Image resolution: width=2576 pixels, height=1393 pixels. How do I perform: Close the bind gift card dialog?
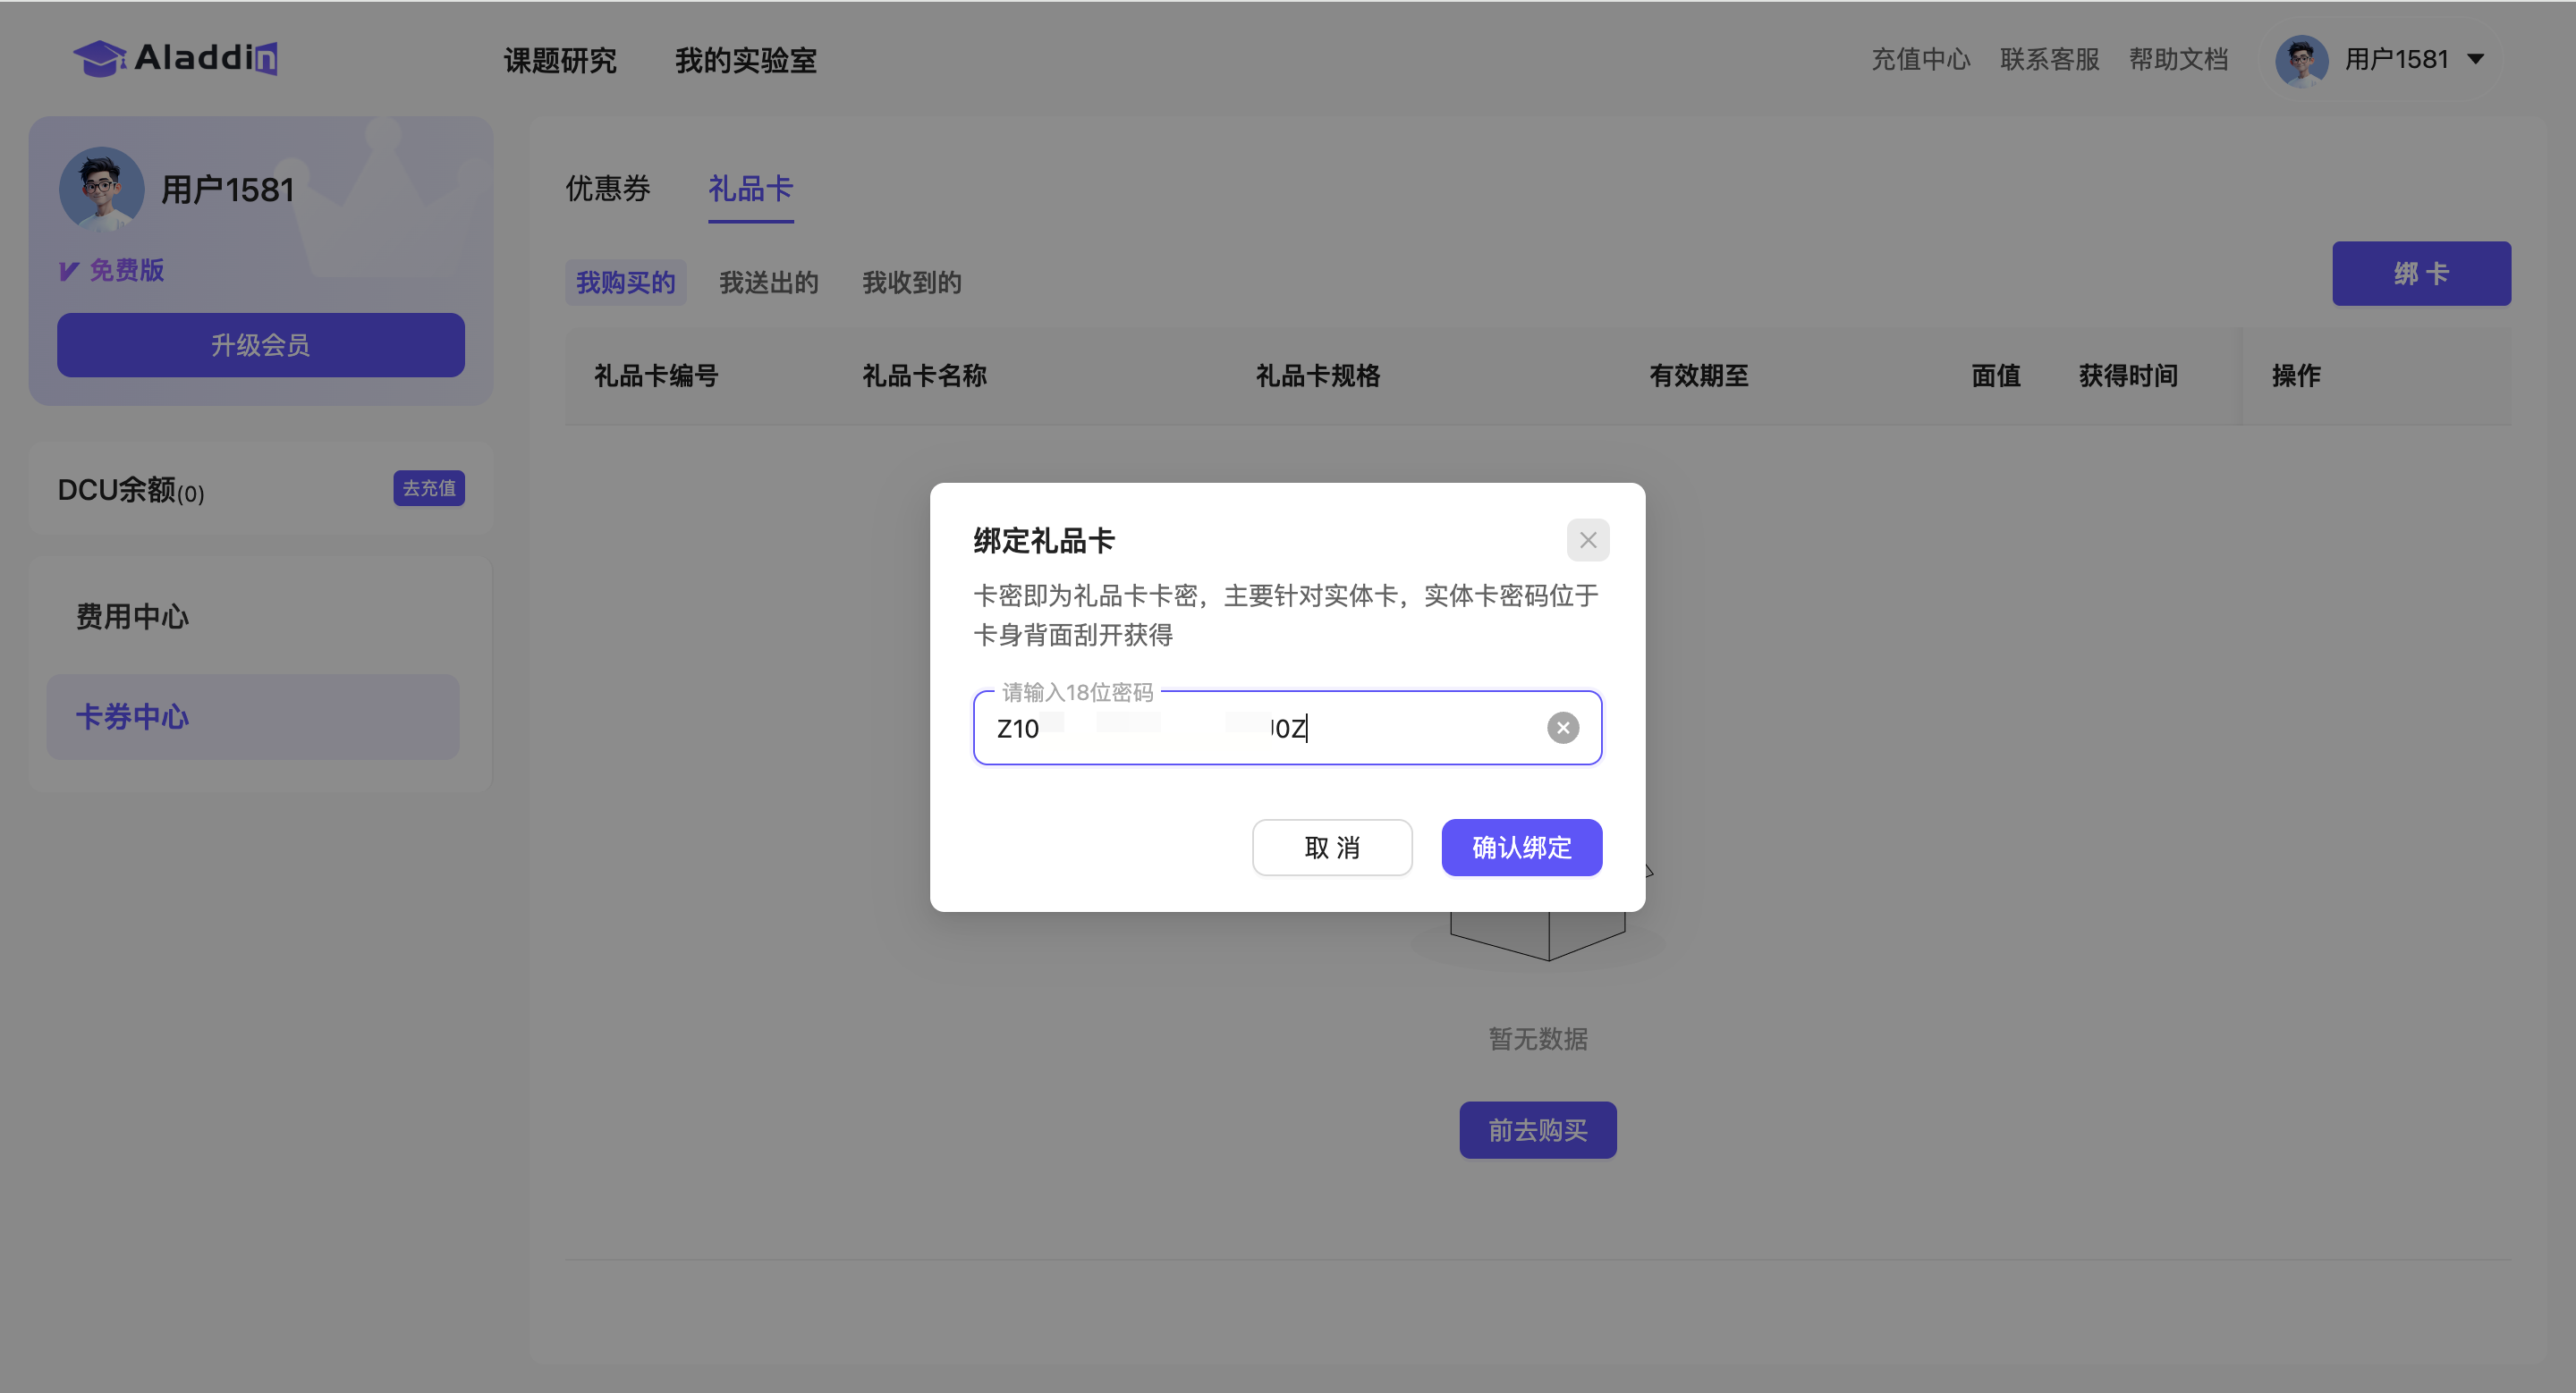[1587, 540]
